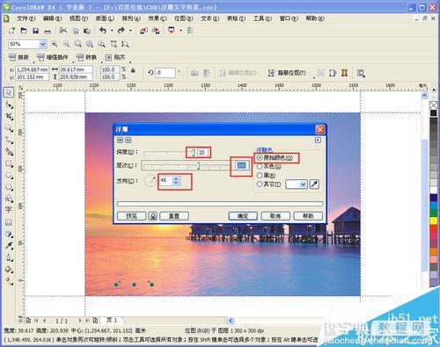440x347 pixels.
Task: Select the Other color radio option
Action: (260, 184)
